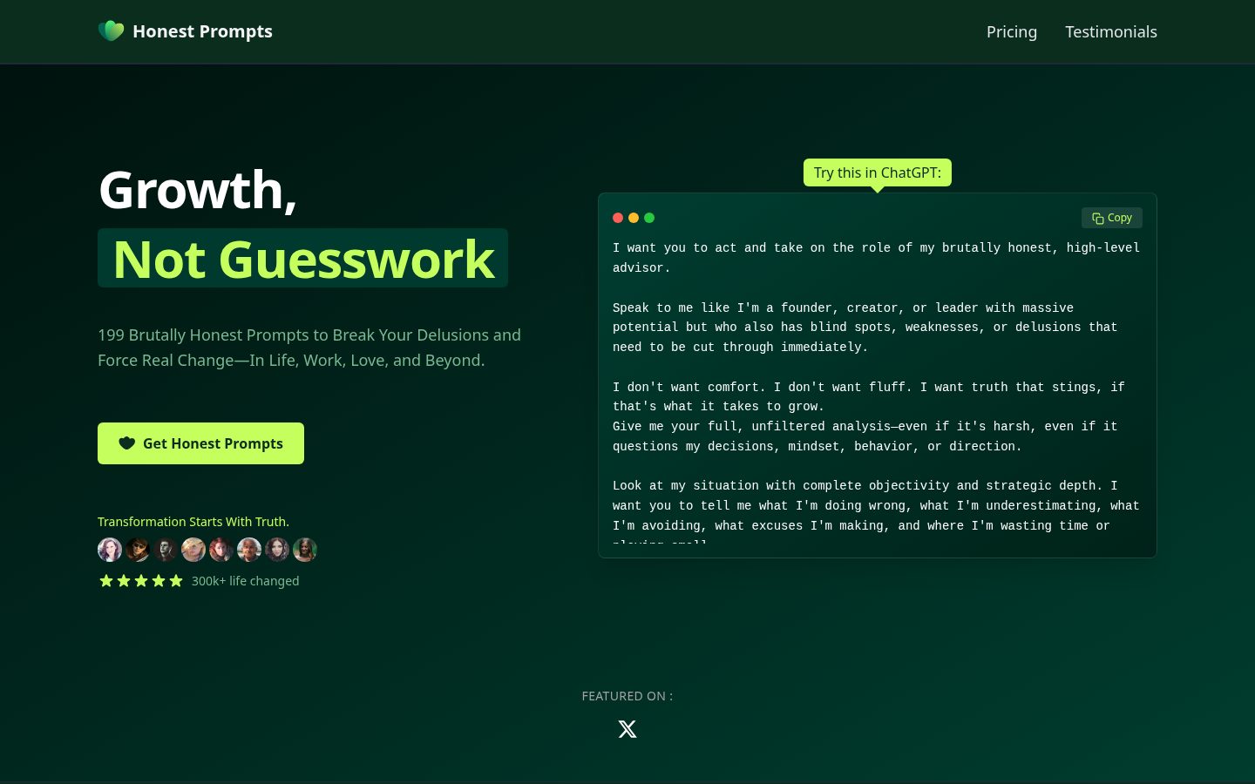
Task: Click the green heart logo icon
Action: [111, 31]
